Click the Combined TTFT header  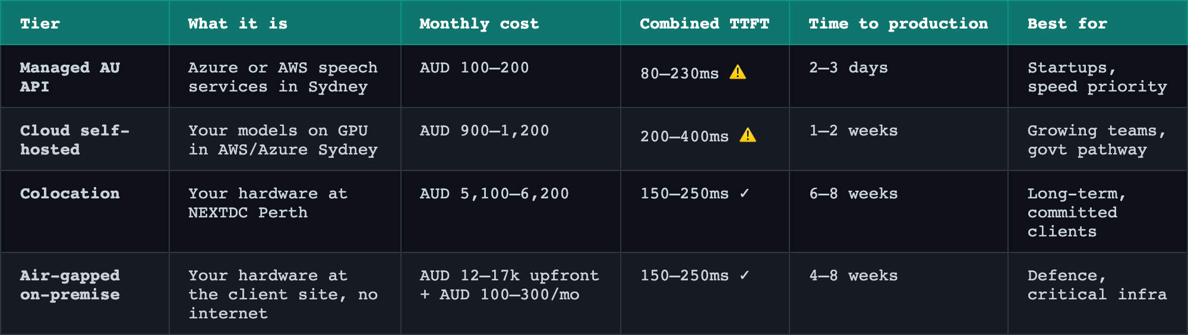pyautogui.click(x=704, y=24)
